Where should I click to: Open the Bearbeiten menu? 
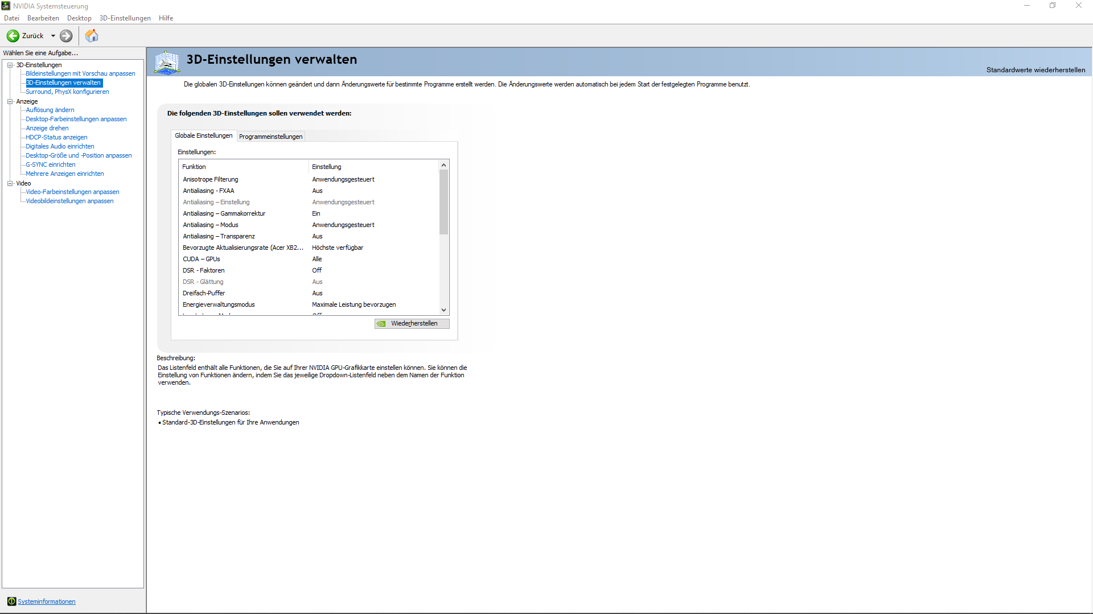pos(43,18)
